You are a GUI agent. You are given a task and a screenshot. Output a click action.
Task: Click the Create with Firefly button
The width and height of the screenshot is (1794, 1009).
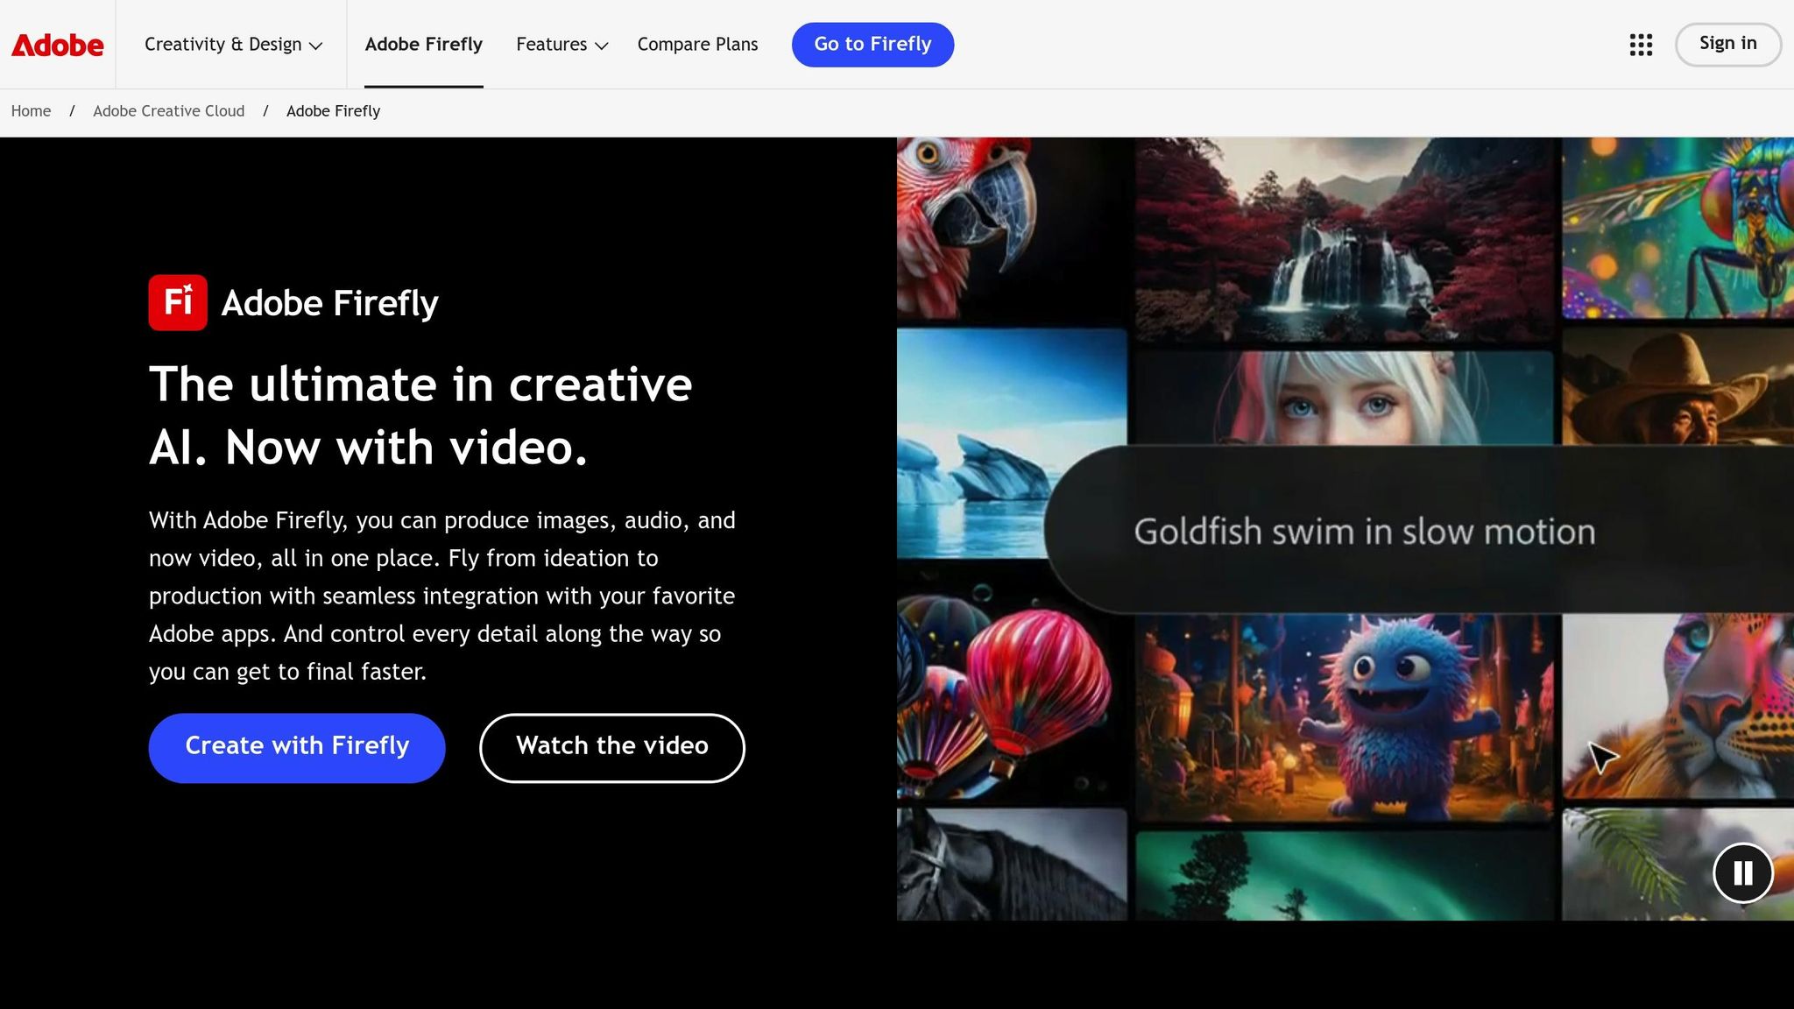297,747
